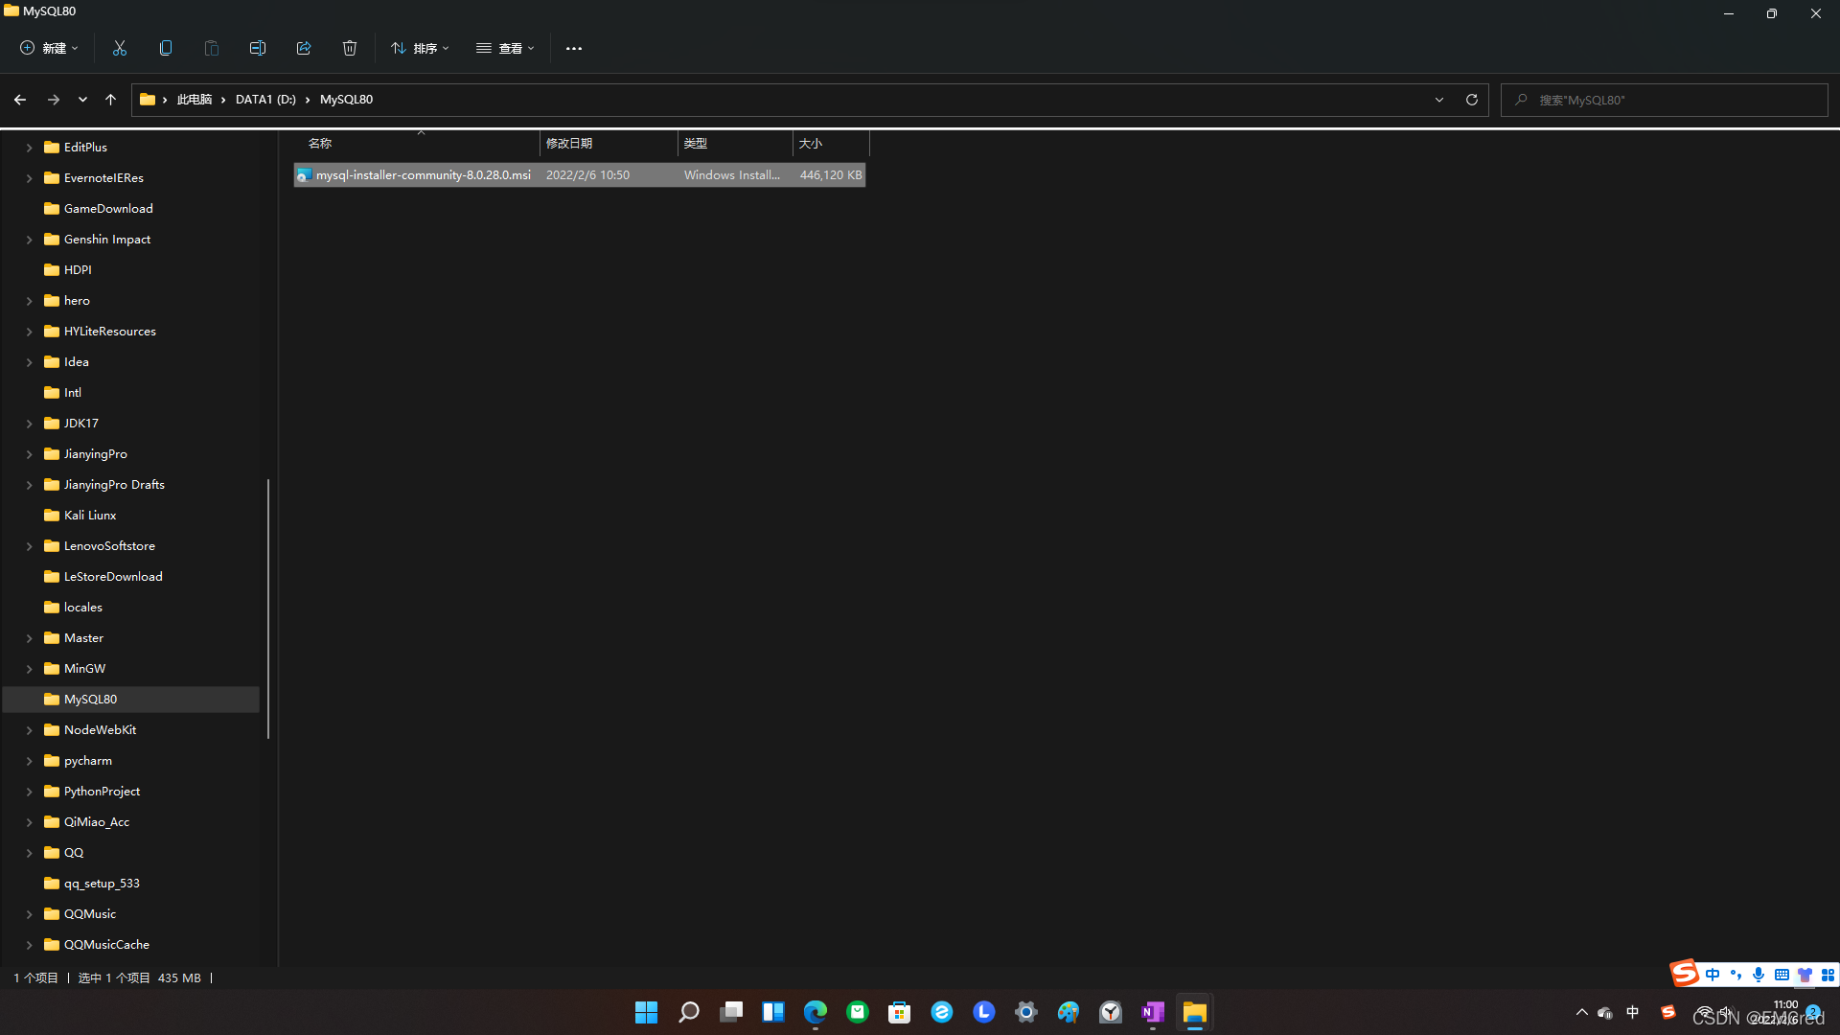Click the Copy icon in toolbar

coord(166,48)
